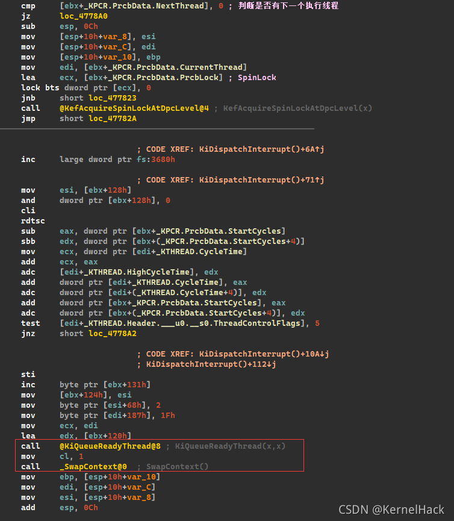Image resolution: width=454 pixels, height=521 pixels.
Task: Click the SpinLock comment
Action: pyautogui.click(x=257, y=78)
